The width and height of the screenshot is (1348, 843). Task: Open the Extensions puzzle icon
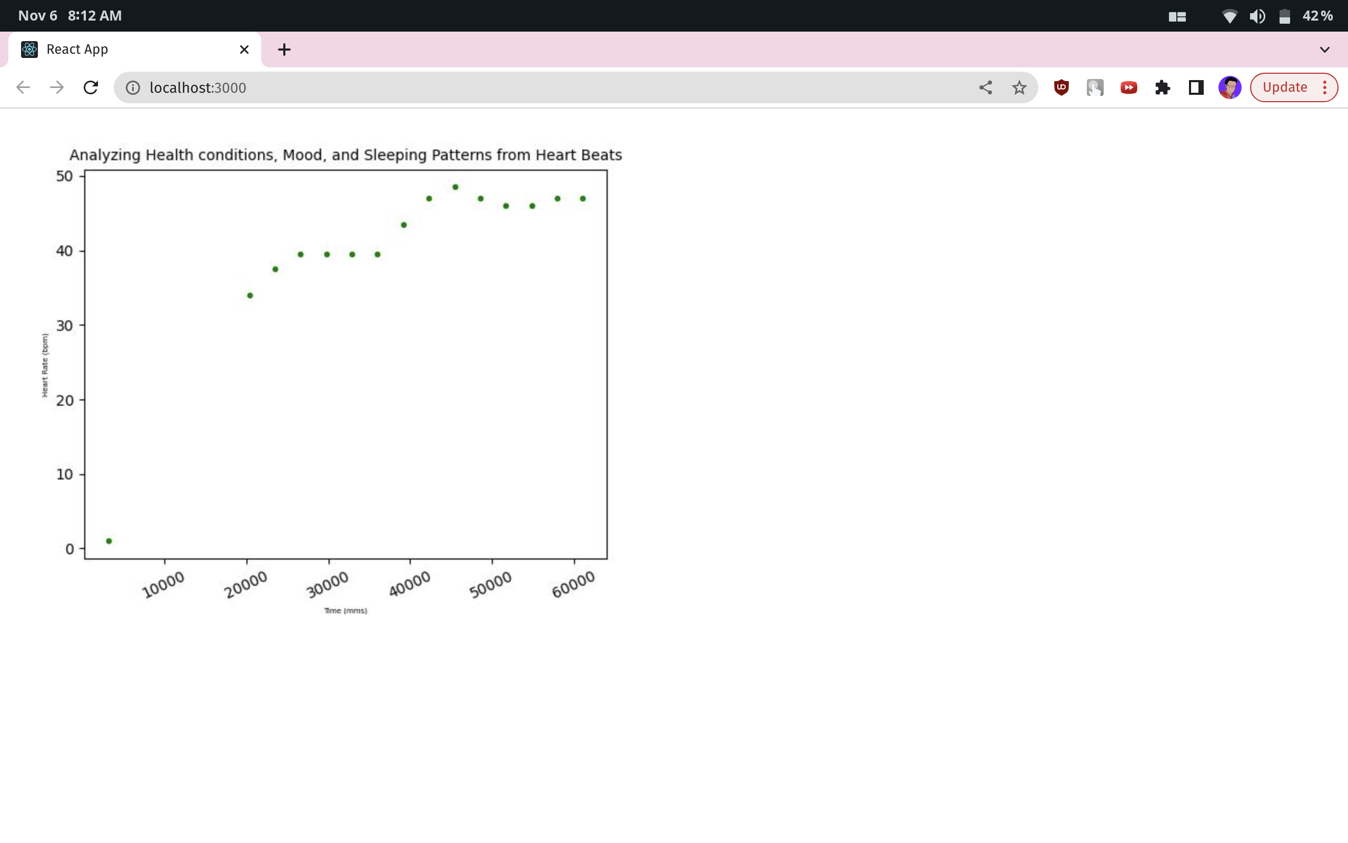(1162, 87)
